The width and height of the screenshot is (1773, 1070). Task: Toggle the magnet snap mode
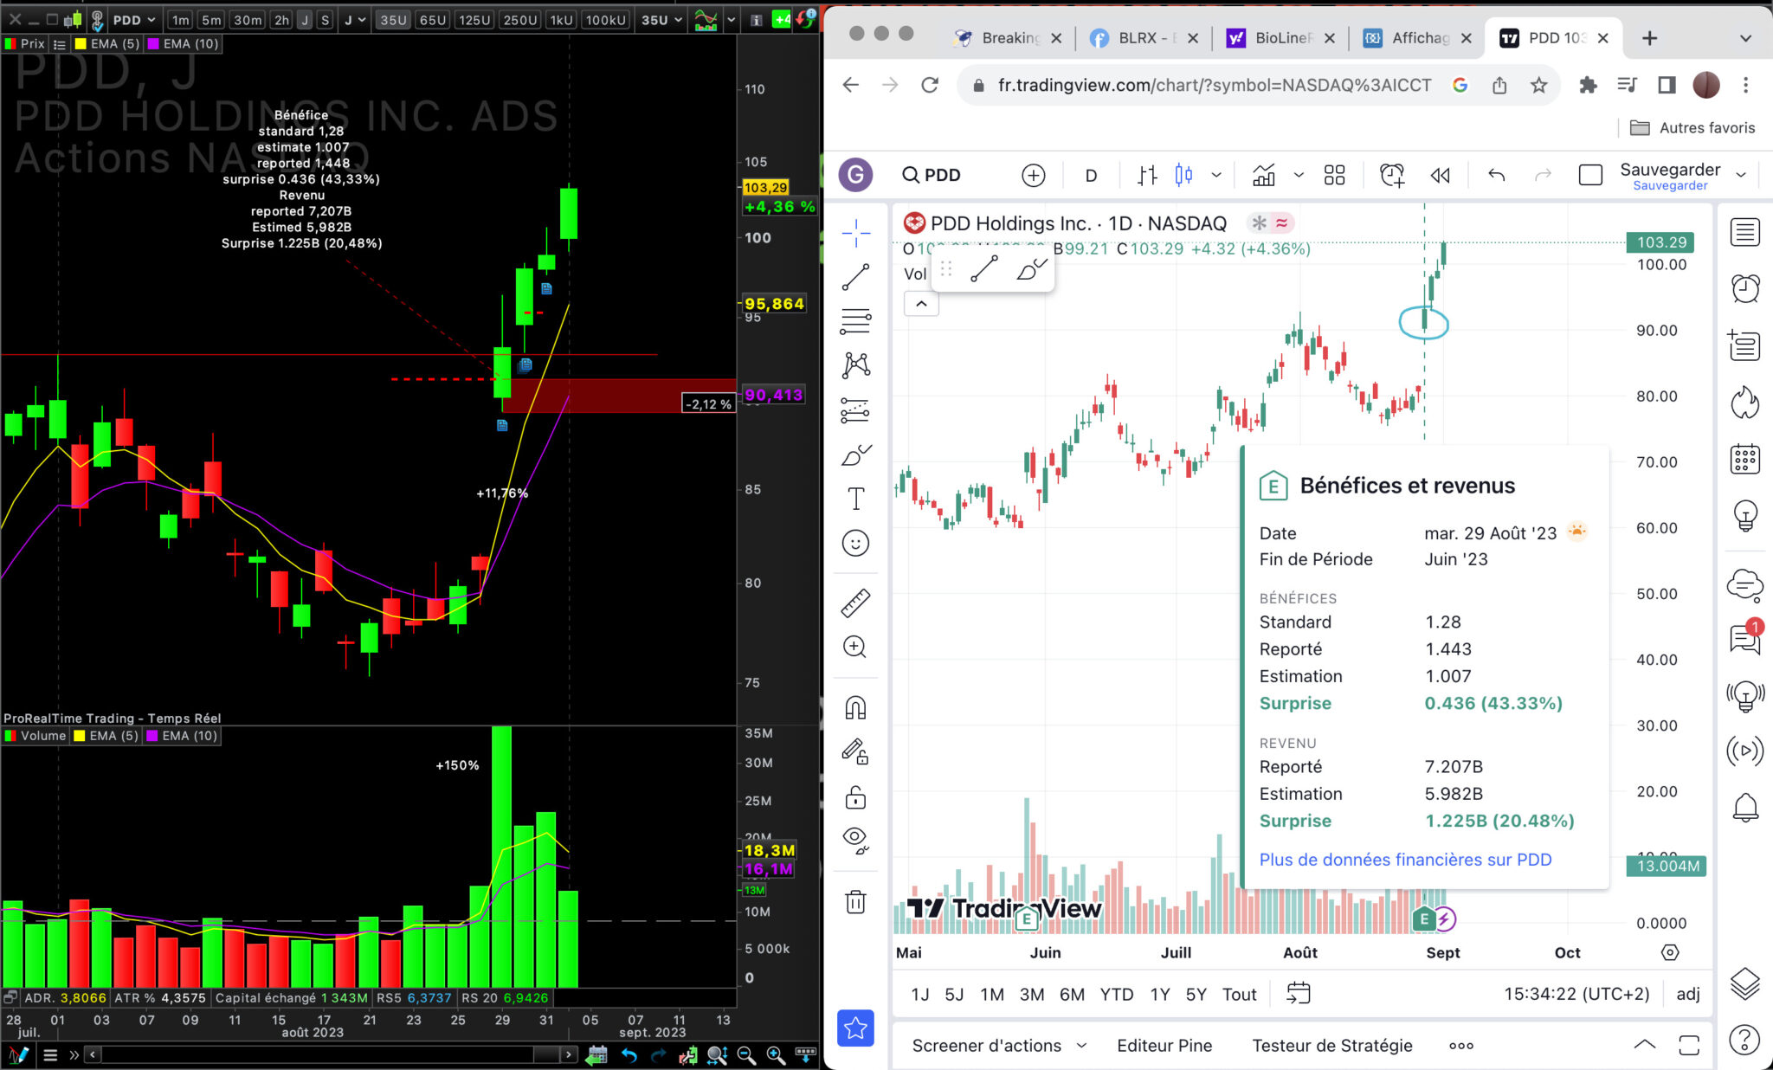855,708
